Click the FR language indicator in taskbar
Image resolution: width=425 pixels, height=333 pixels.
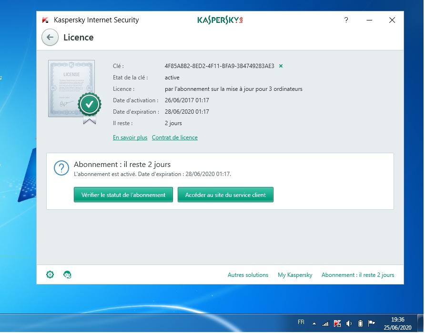(x=301, y=322)
